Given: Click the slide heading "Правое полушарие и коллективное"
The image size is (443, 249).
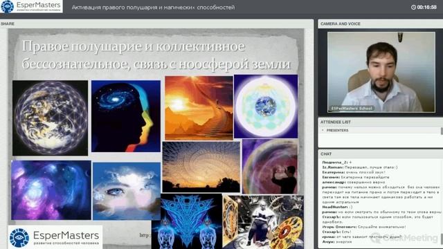Looking at the screenshot, I should (134, 46).
